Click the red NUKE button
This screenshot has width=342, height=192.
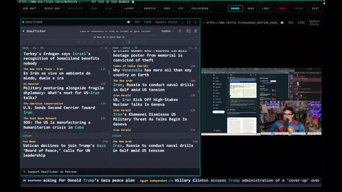coord(283,8)
